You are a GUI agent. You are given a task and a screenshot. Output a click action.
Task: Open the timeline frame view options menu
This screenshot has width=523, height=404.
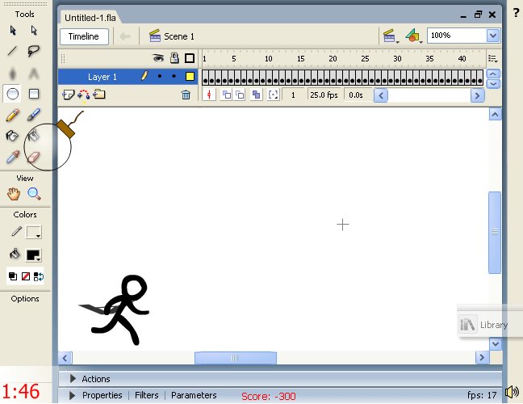tap(493, 59)
